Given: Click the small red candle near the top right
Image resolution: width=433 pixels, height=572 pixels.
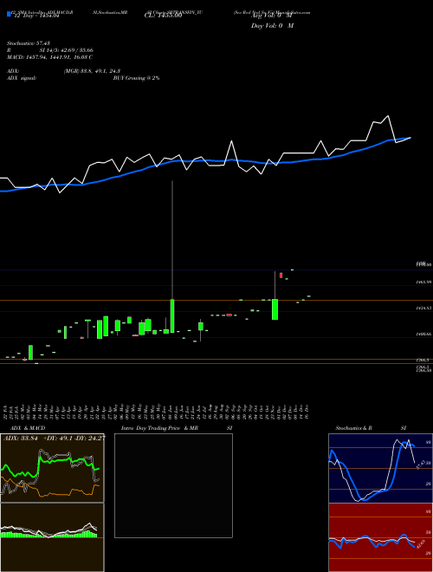Looking at the screenshot, I should [281, 275].
